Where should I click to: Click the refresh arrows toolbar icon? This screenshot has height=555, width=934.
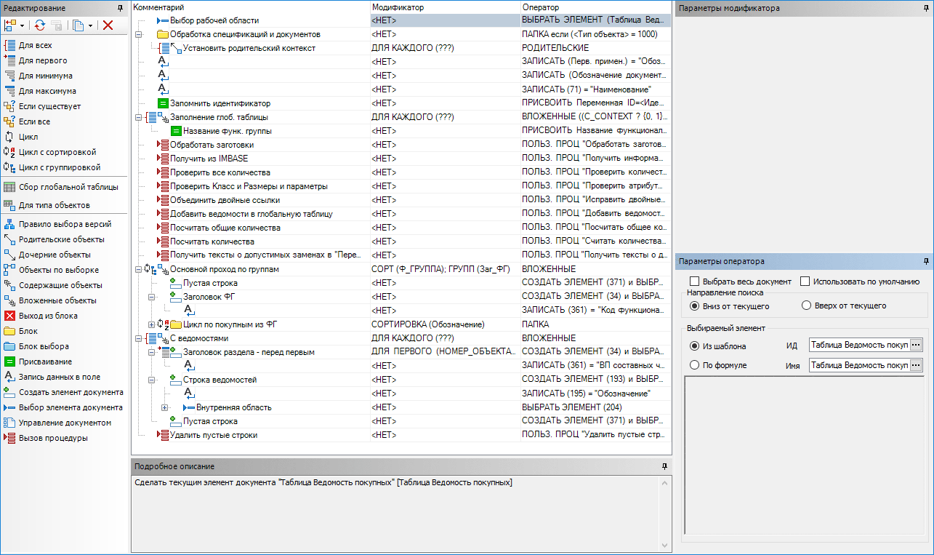coord(39,25)
